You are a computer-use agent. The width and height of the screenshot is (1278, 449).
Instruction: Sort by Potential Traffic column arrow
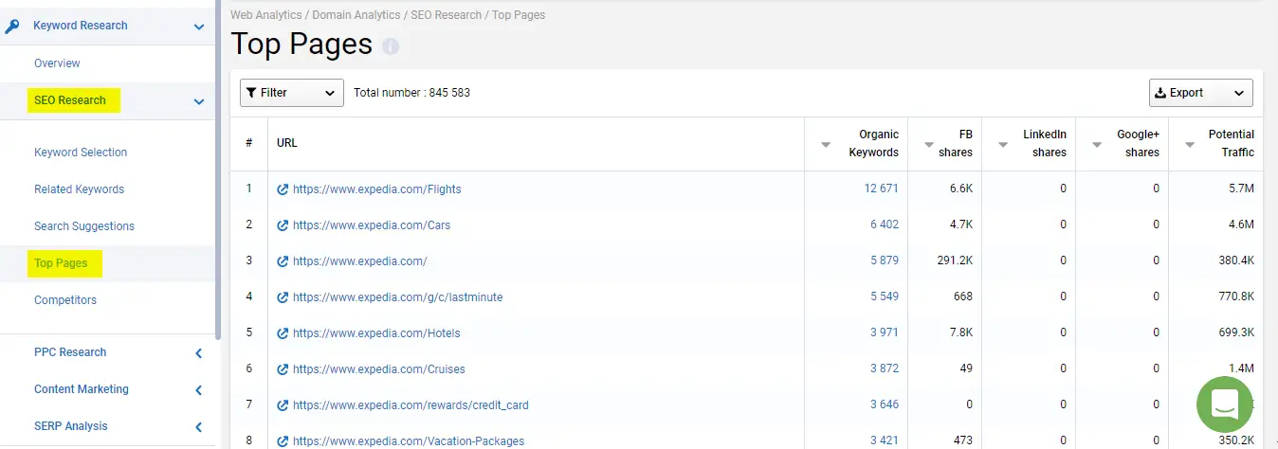point(1190,145)
